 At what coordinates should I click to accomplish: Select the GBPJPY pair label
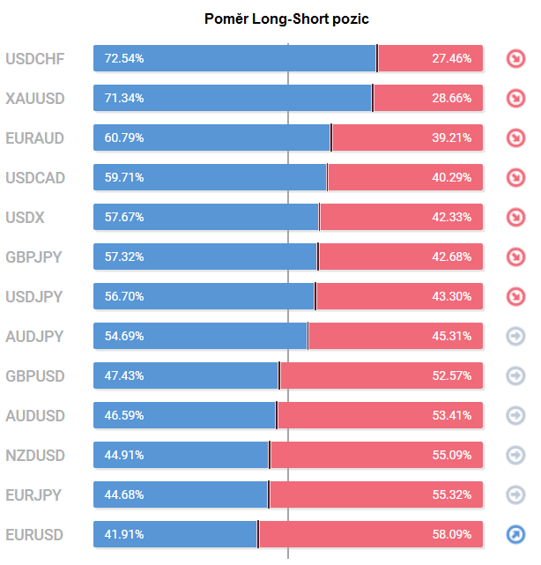[33, 256]
